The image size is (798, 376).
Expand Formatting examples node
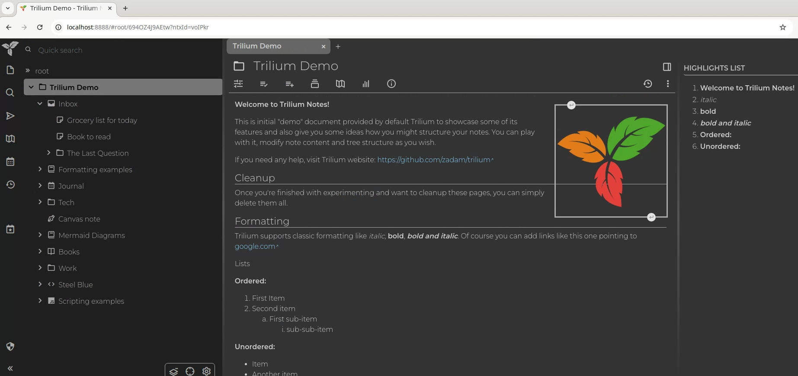pyautogui.click(x=40, y=169)
